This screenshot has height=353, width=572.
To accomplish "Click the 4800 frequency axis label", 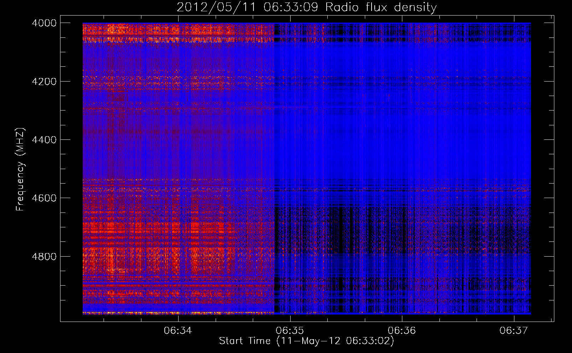I will (x=44, y=257).
